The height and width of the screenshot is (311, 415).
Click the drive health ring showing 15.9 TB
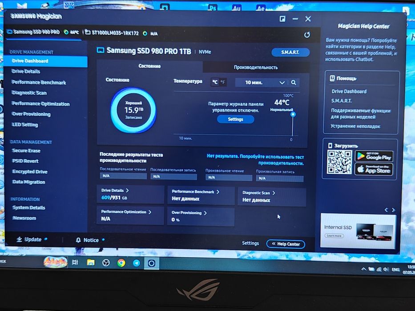pyautogui.click(x=133, y=110)
